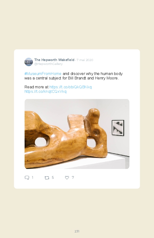
Task: Click the reply speech bubble icon
Action: point(27,178)
